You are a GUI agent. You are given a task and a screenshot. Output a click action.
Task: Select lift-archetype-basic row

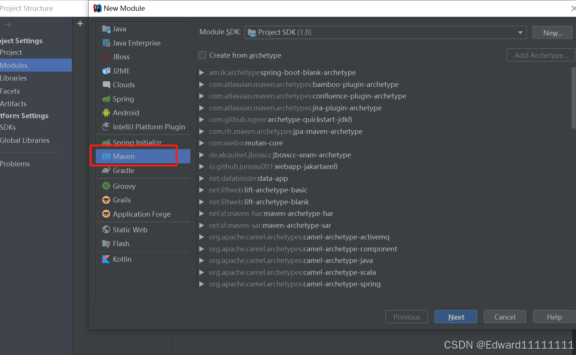click(384, 190)
